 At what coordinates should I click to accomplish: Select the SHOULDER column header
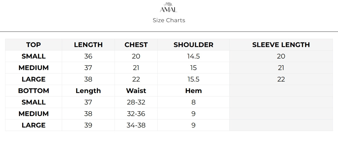pos(193,45)
